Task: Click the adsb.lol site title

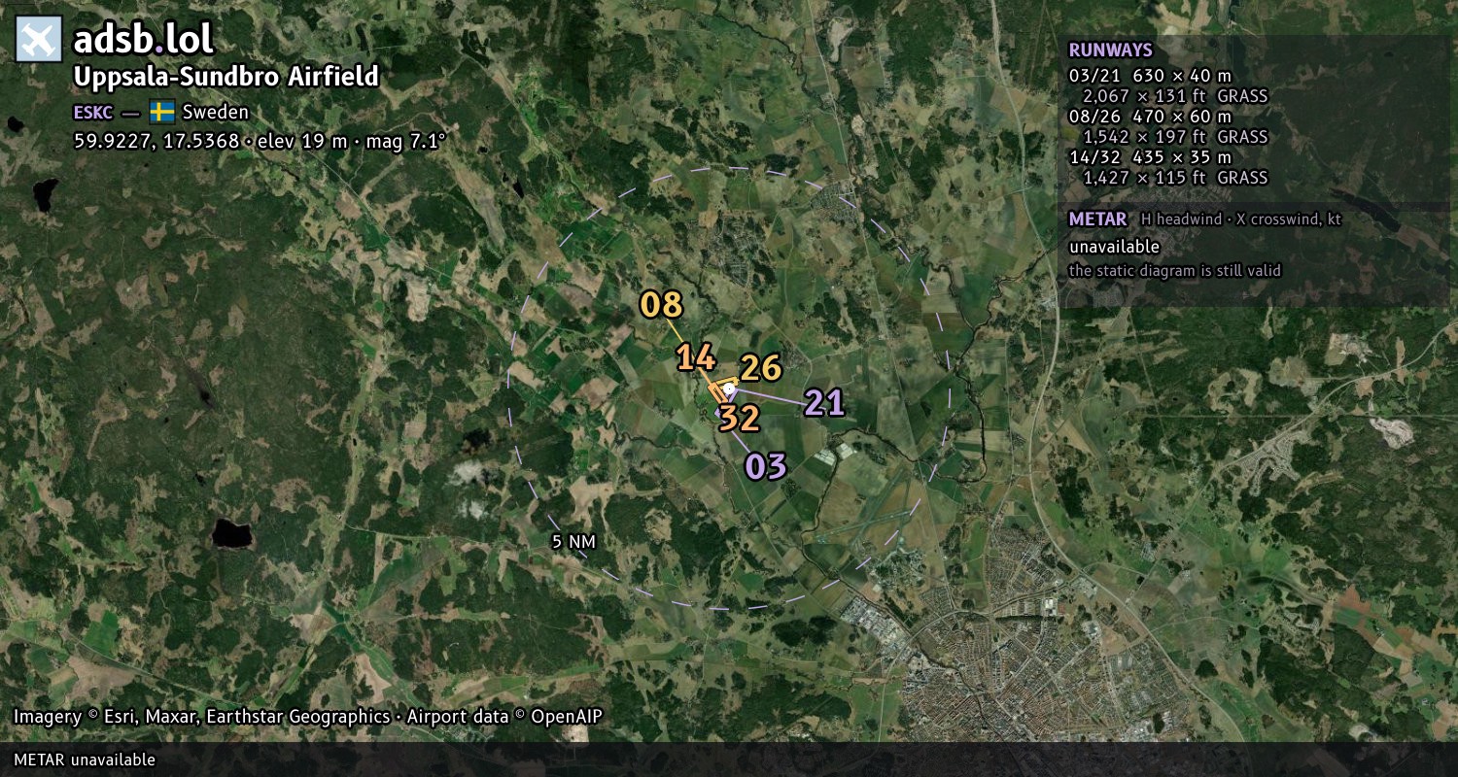Action: 143,40
